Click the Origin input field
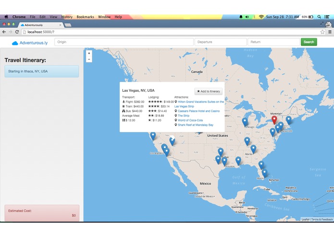This screenshot has height=237, width=334. [124, 42]
